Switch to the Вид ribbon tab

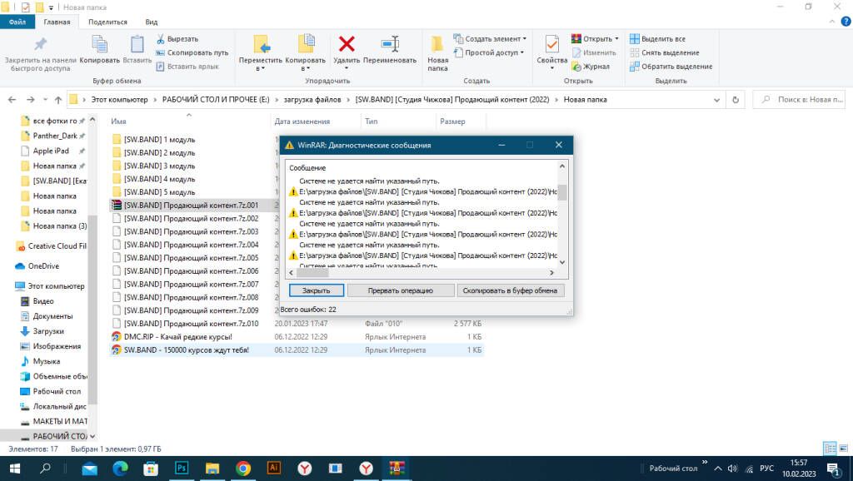[151, 22]
